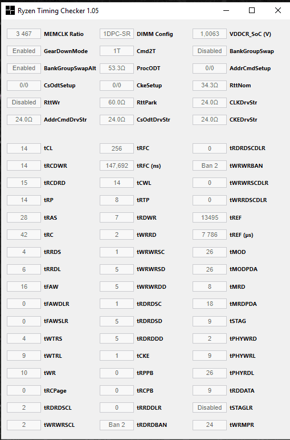Select the RttPark 60.0Ω field

tap(117, 102)
